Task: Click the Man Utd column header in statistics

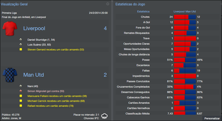Action: 190,12
